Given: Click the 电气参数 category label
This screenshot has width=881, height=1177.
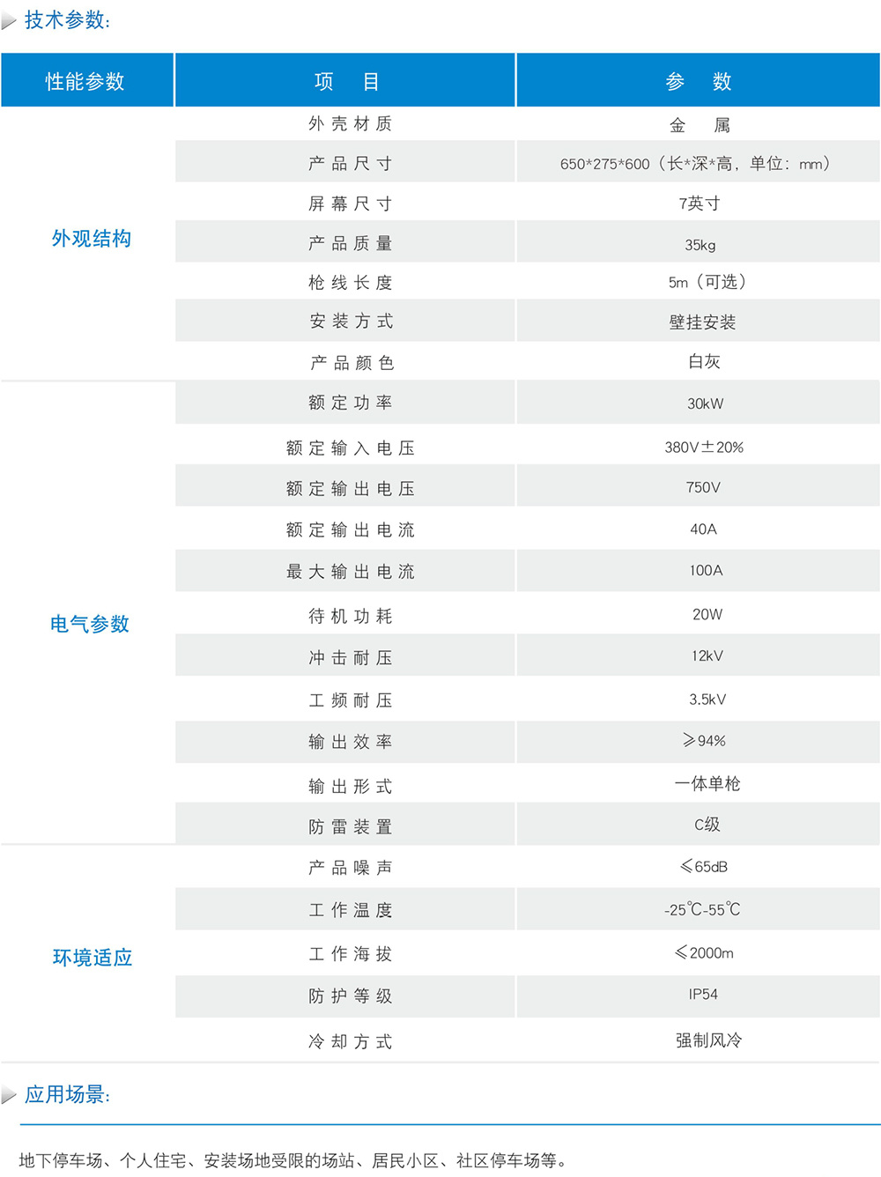Looking at the screenshot, I should pyautogui.click(x=90, y=624).
